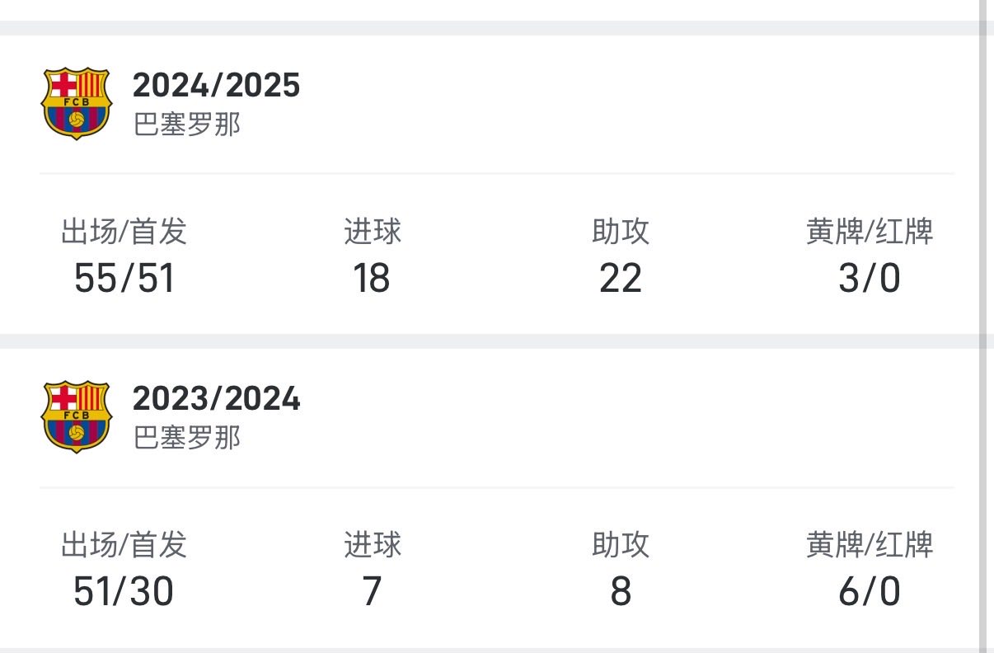
Task: Click the Barcelona crest for season 2024/2025
Action: tap(76, 103)
